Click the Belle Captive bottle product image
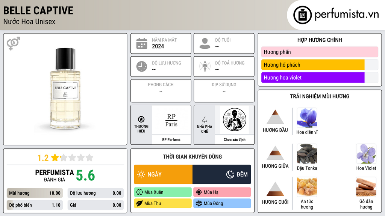The width and height of the screenshot is (385, 216). (65, 88)
